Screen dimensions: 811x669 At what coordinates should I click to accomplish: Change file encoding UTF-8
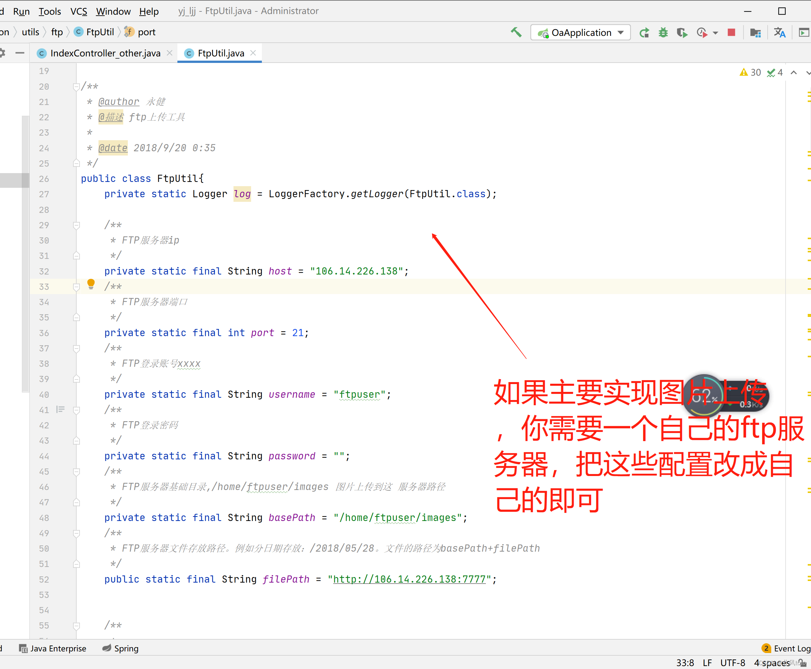[x=733, y=663]
